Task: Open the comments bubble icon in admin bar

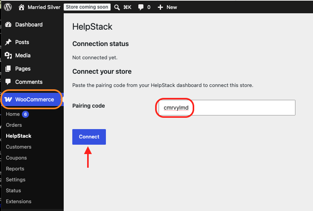Action: (141, 7)
